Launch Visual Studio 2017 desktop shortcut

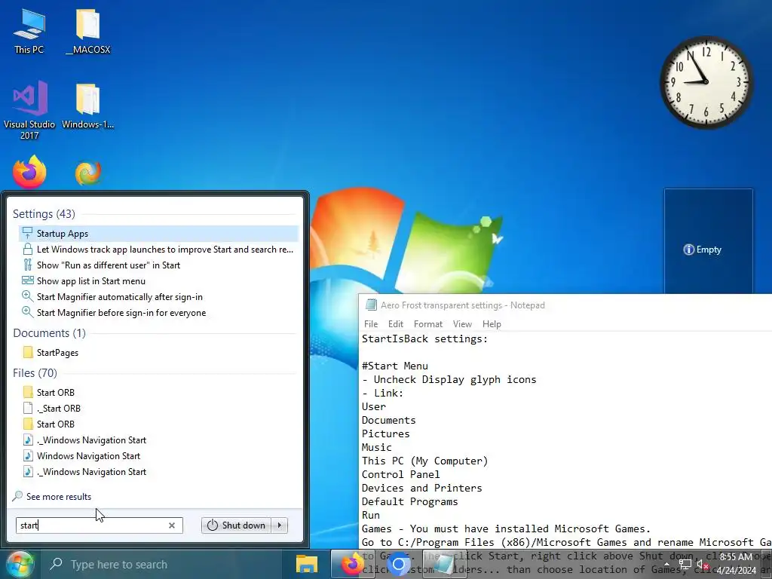pyautogui.click(x=29, y=110)
